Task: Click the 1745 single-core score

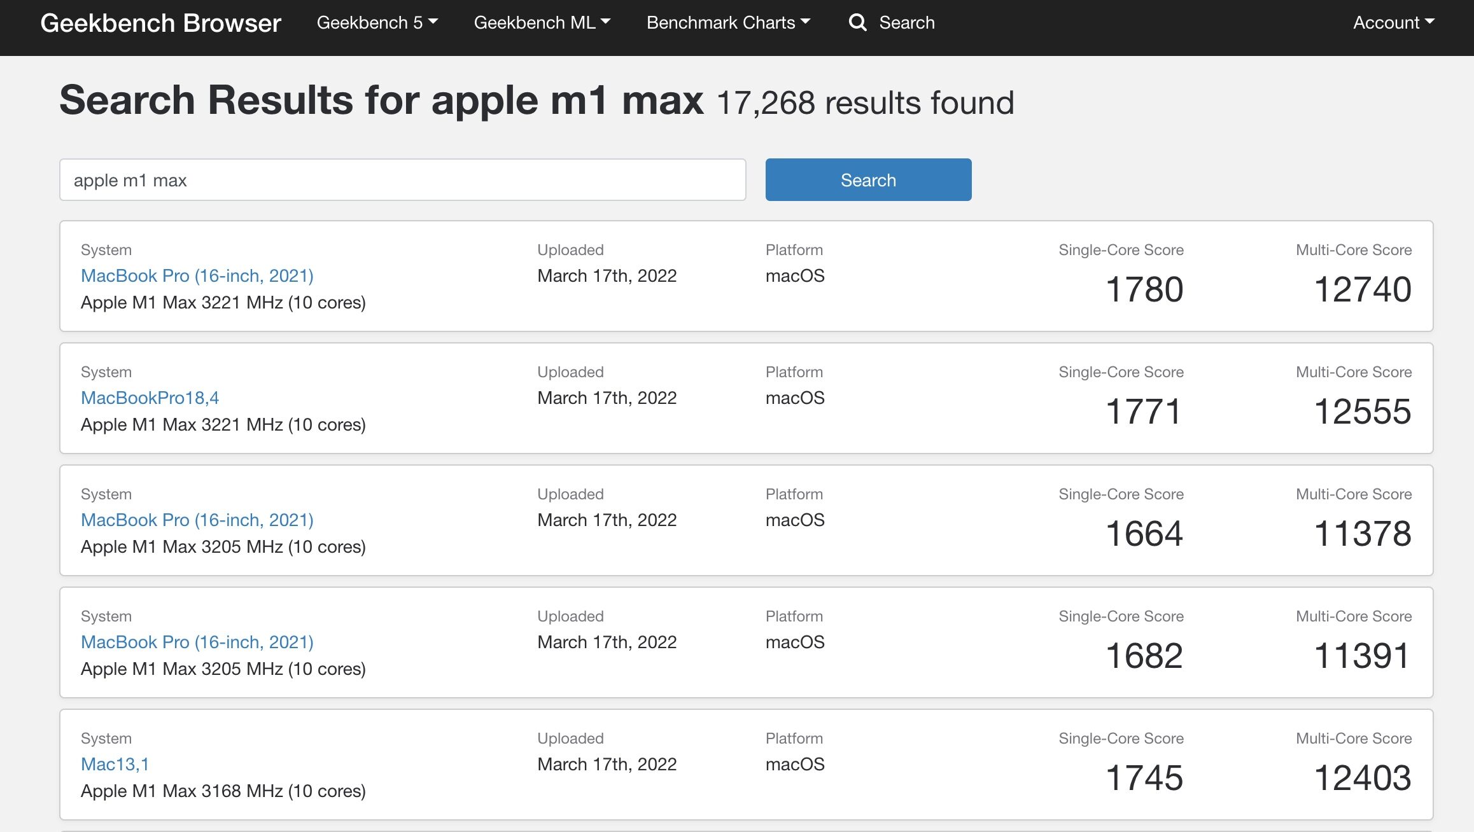Action: (1144, 778)
